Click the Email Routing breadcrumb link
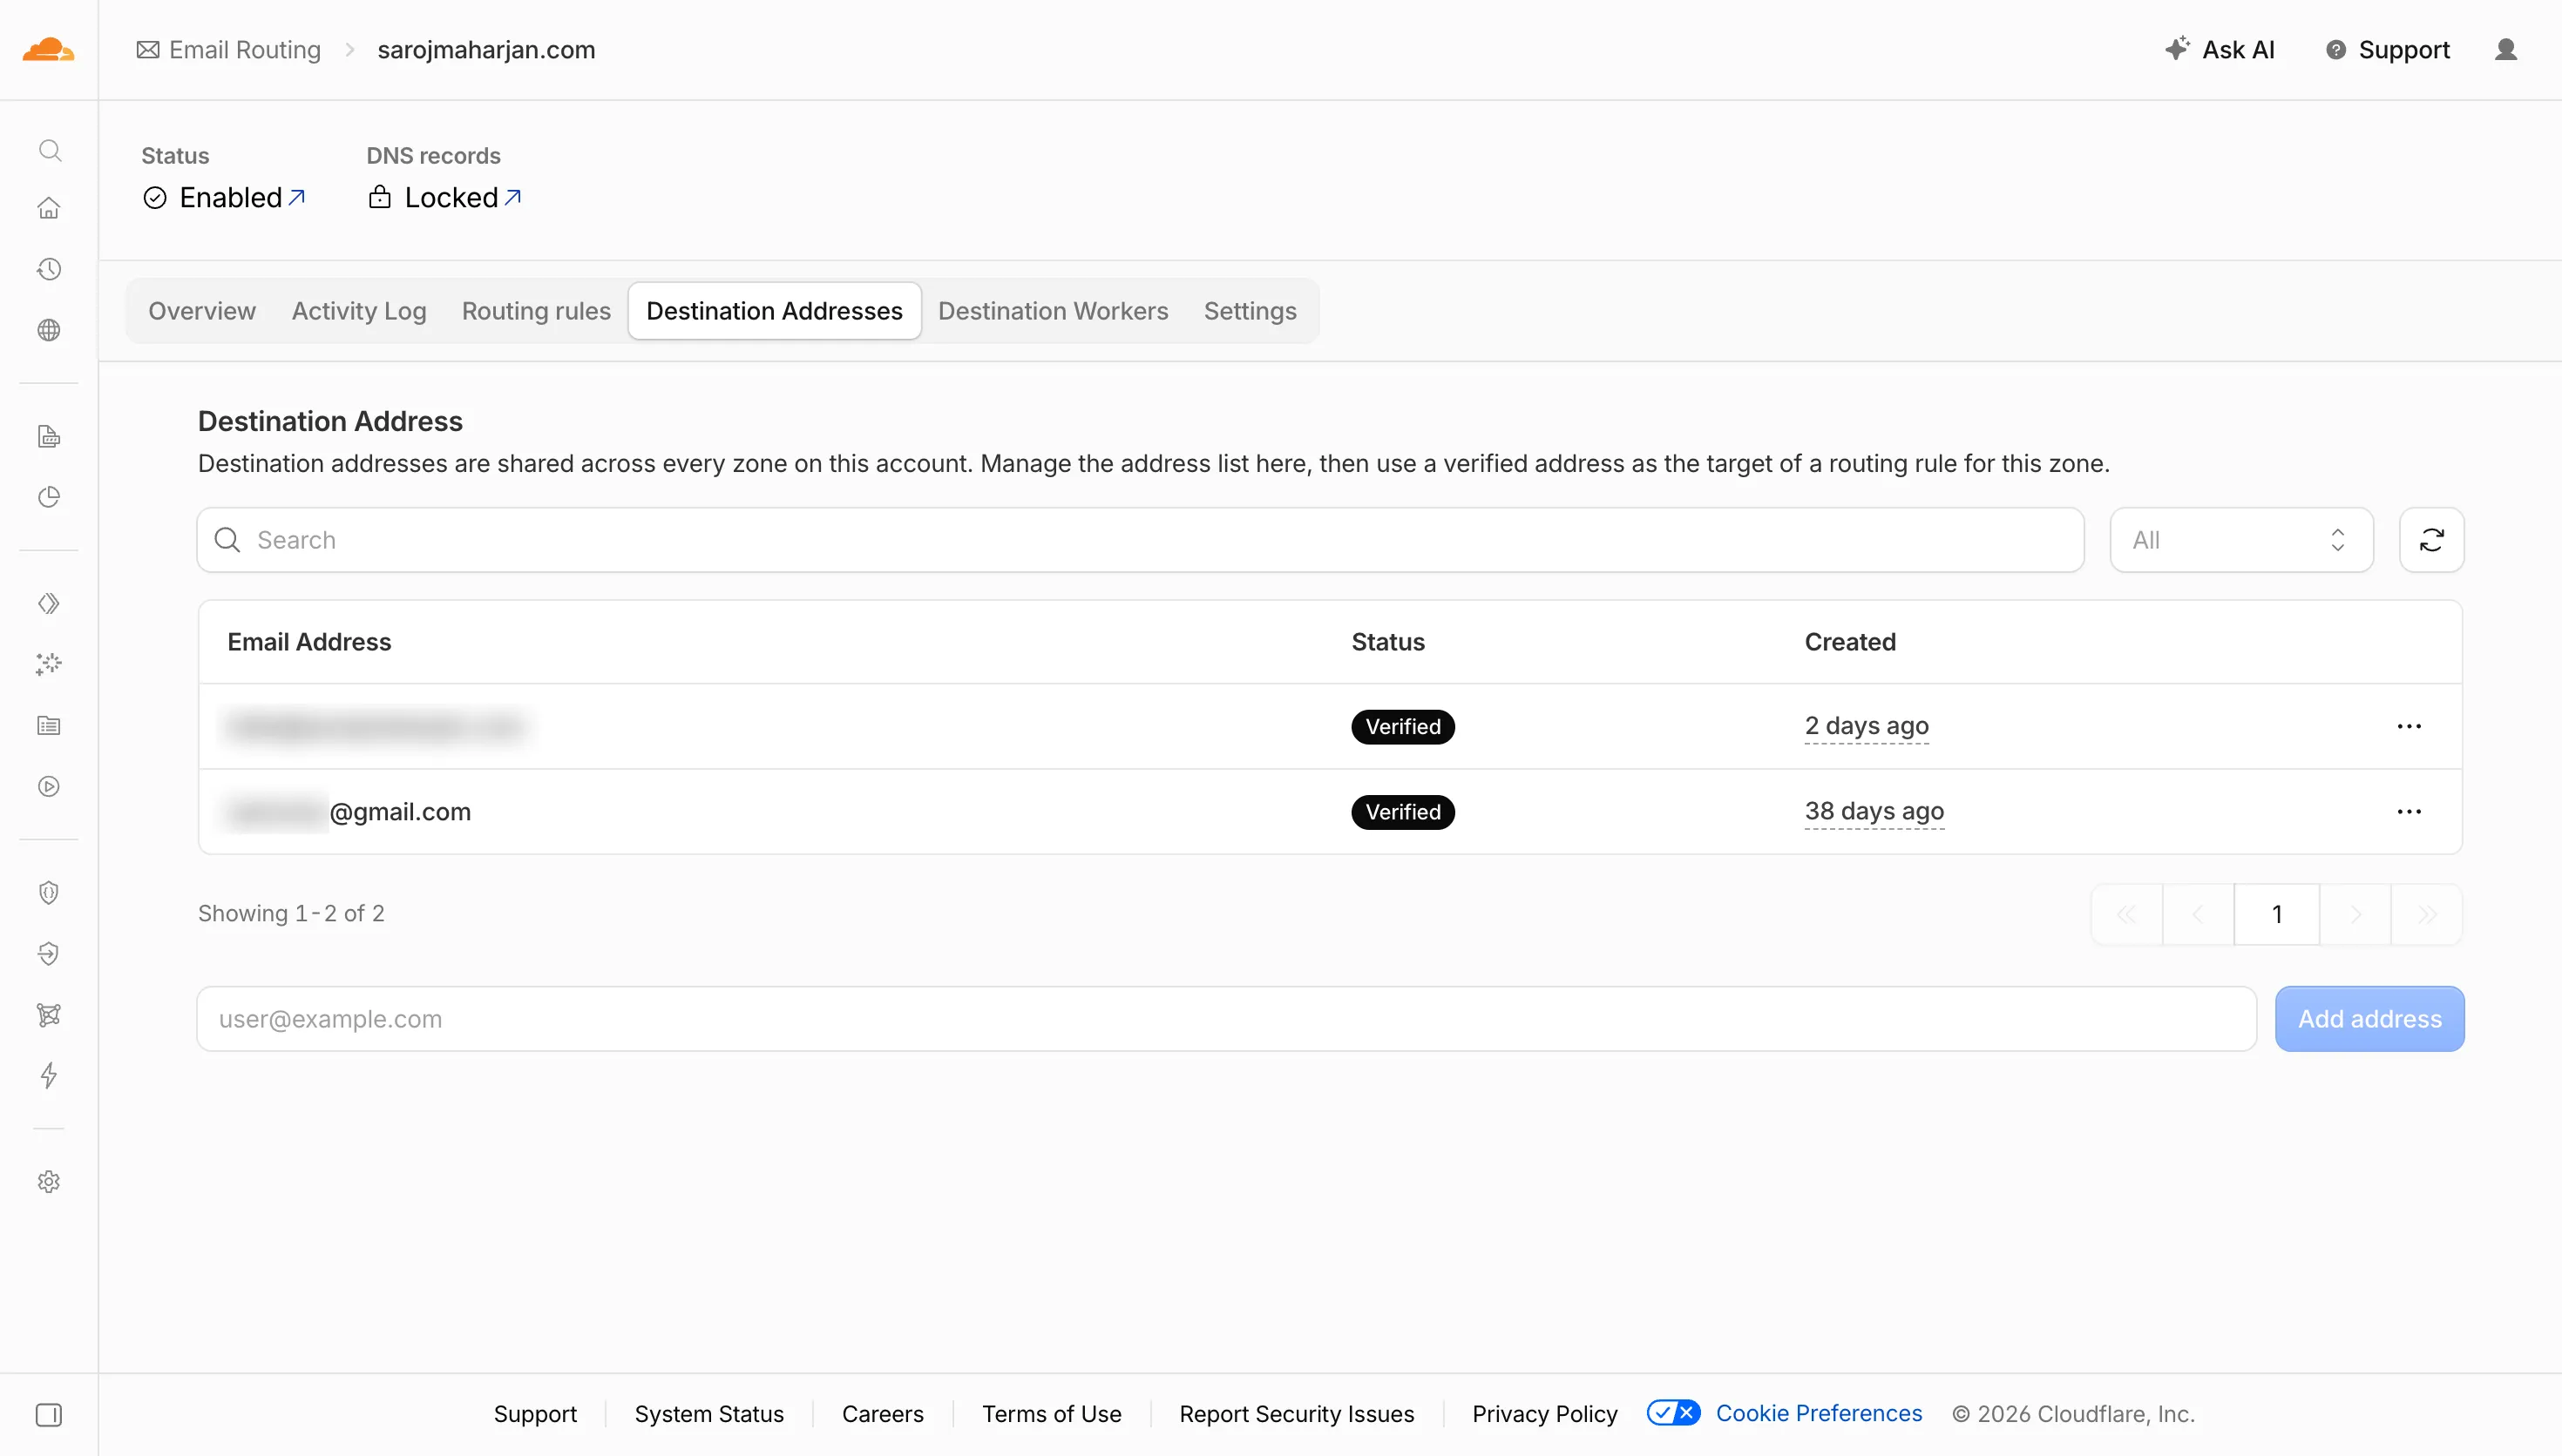The height and width of the screenshot is (1456, 2562). pos(245,50)
